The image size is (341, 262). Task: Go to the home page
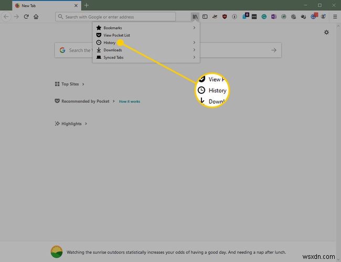click(x=36, y=17)
